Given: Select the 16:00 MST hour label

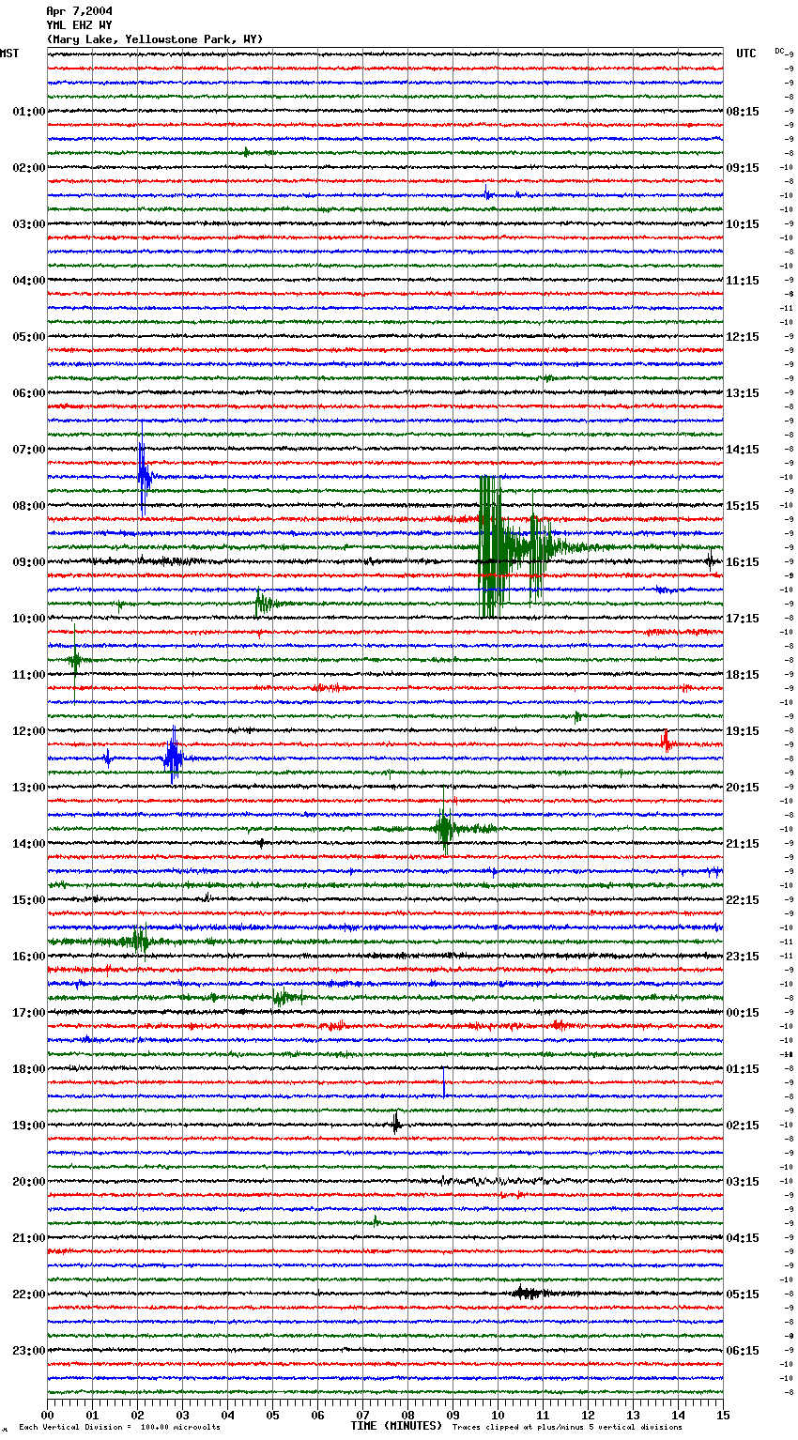Looking at the screenshot, I should [x=29, y=957].
